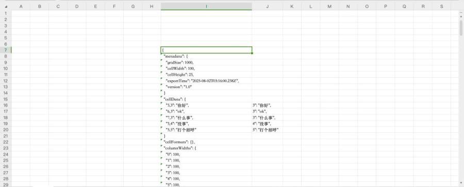The width and height of the screenshot is (464, 187).
Task: Select column I header
Action: [x=206, y=6]
